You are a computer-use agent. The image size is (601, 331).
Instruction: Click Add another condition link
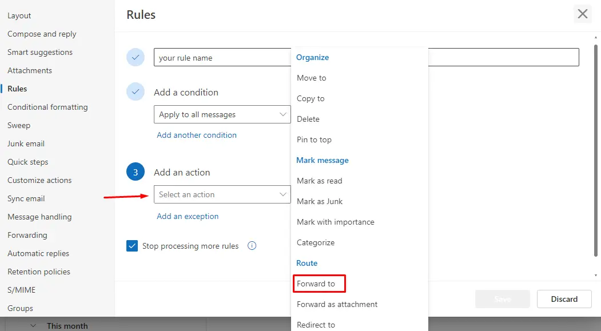[x=197, y=135]
